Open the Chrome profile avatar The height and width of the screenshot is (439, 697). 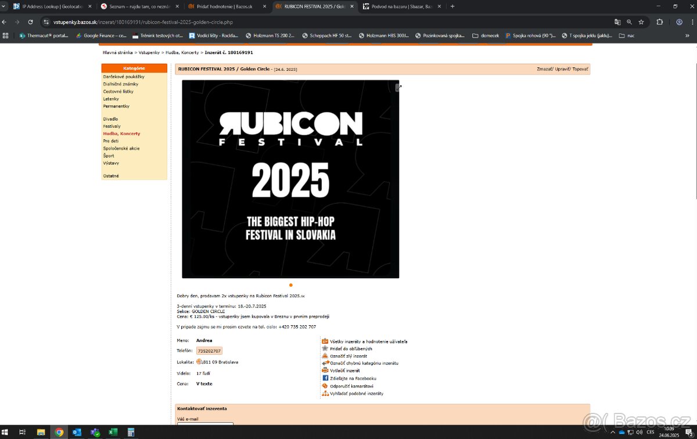click(679, 22)
